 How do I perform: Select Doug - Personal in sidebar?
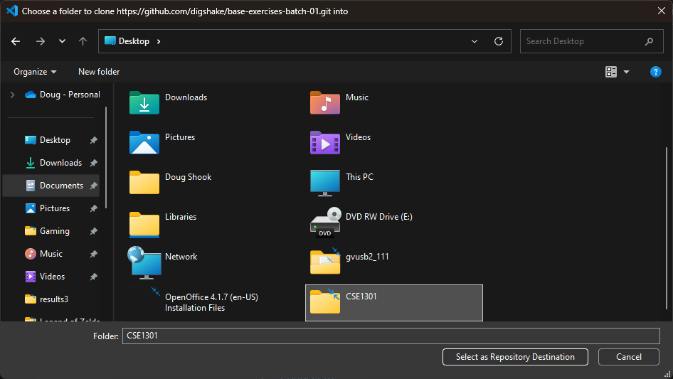pos(63,95)
